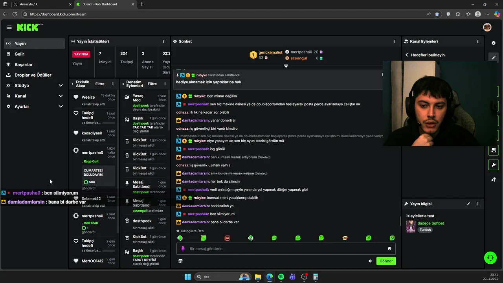Click the camera icon in right sidebar
503x283 pixels.
[494, 150]
